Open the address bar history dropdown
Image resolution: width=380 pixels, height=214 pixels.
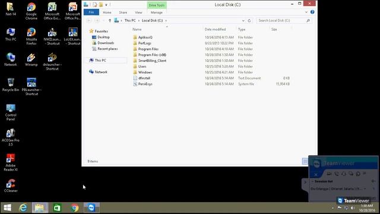pos(243,21)
